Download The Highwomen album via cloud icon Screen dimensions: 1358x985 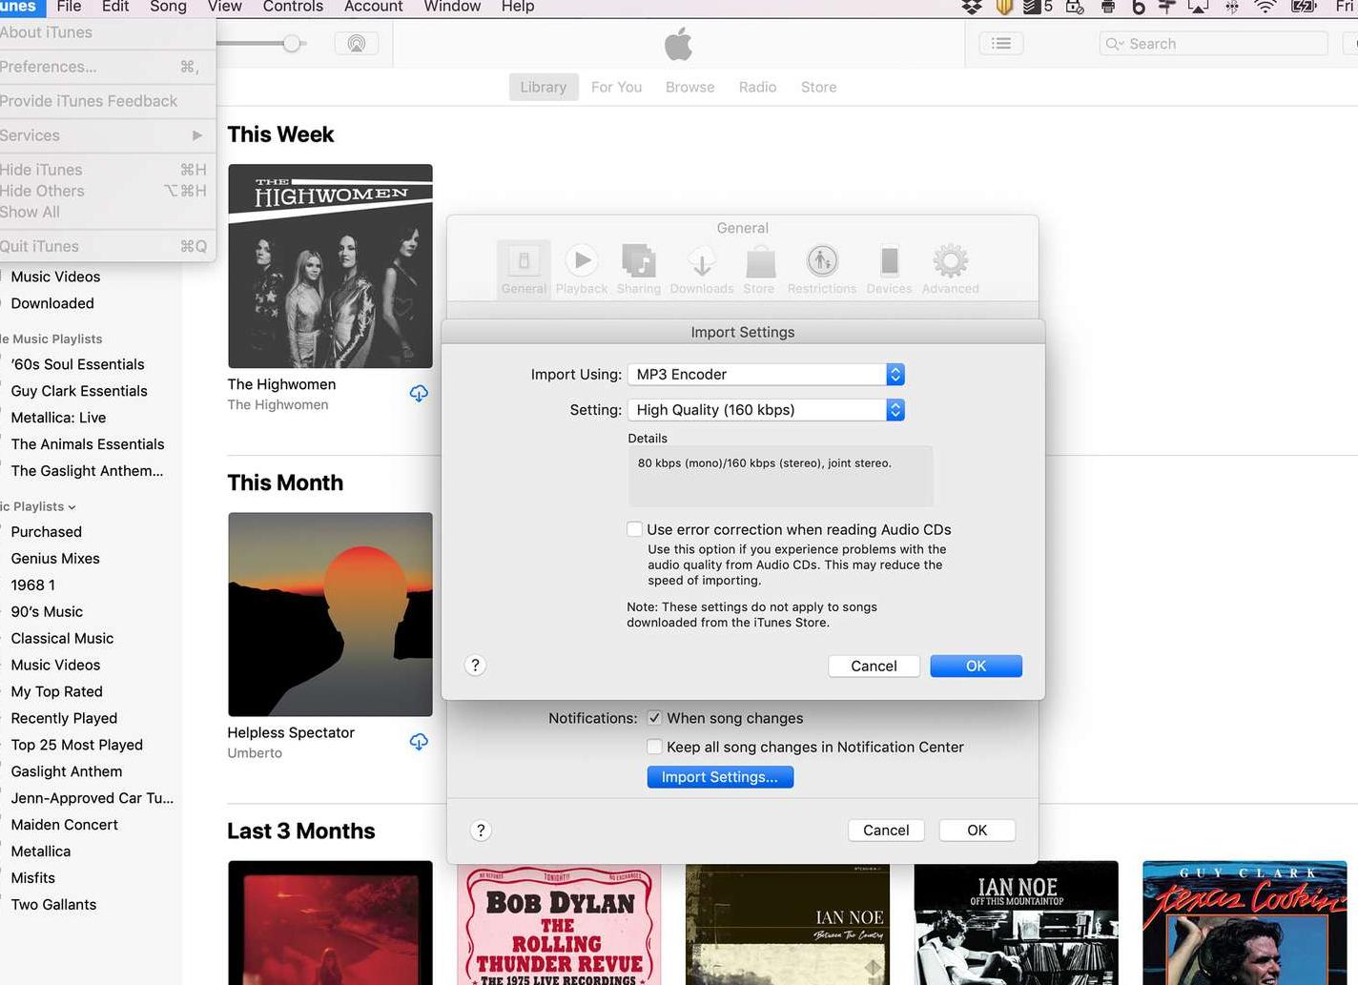click(419, 394)
